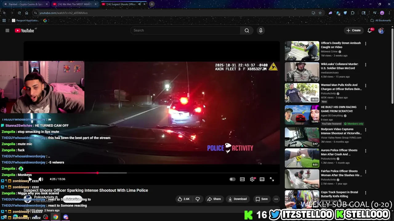Open options for HE BUILT HIS OWN RACING

pyautogui.click(x=366, y=108)
